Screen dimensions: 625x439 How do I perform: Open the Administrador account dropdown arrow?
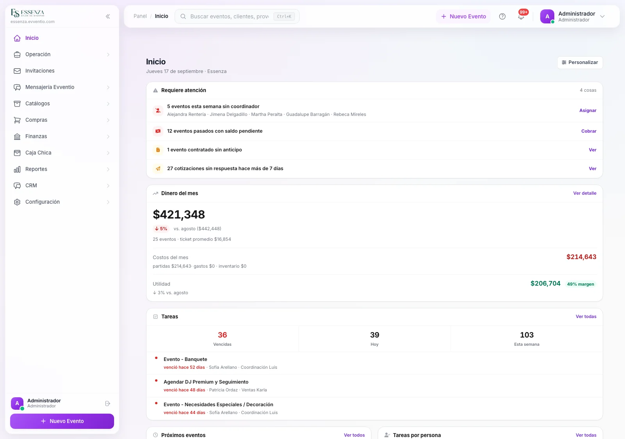(x=602, y=16)
